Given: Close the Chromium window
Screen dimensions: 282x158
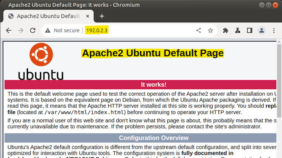Looking at the screenshot, I should click(275, 5).
